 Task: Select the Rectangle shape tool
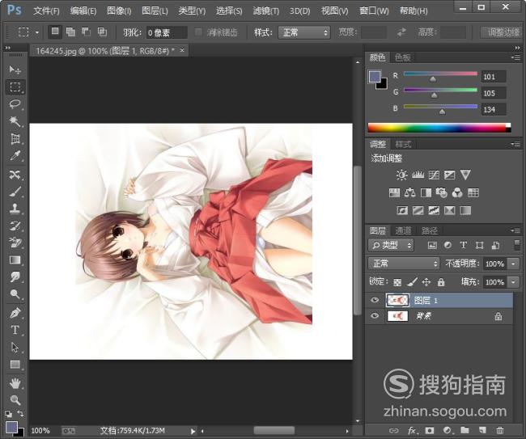(x=15, y=365)
